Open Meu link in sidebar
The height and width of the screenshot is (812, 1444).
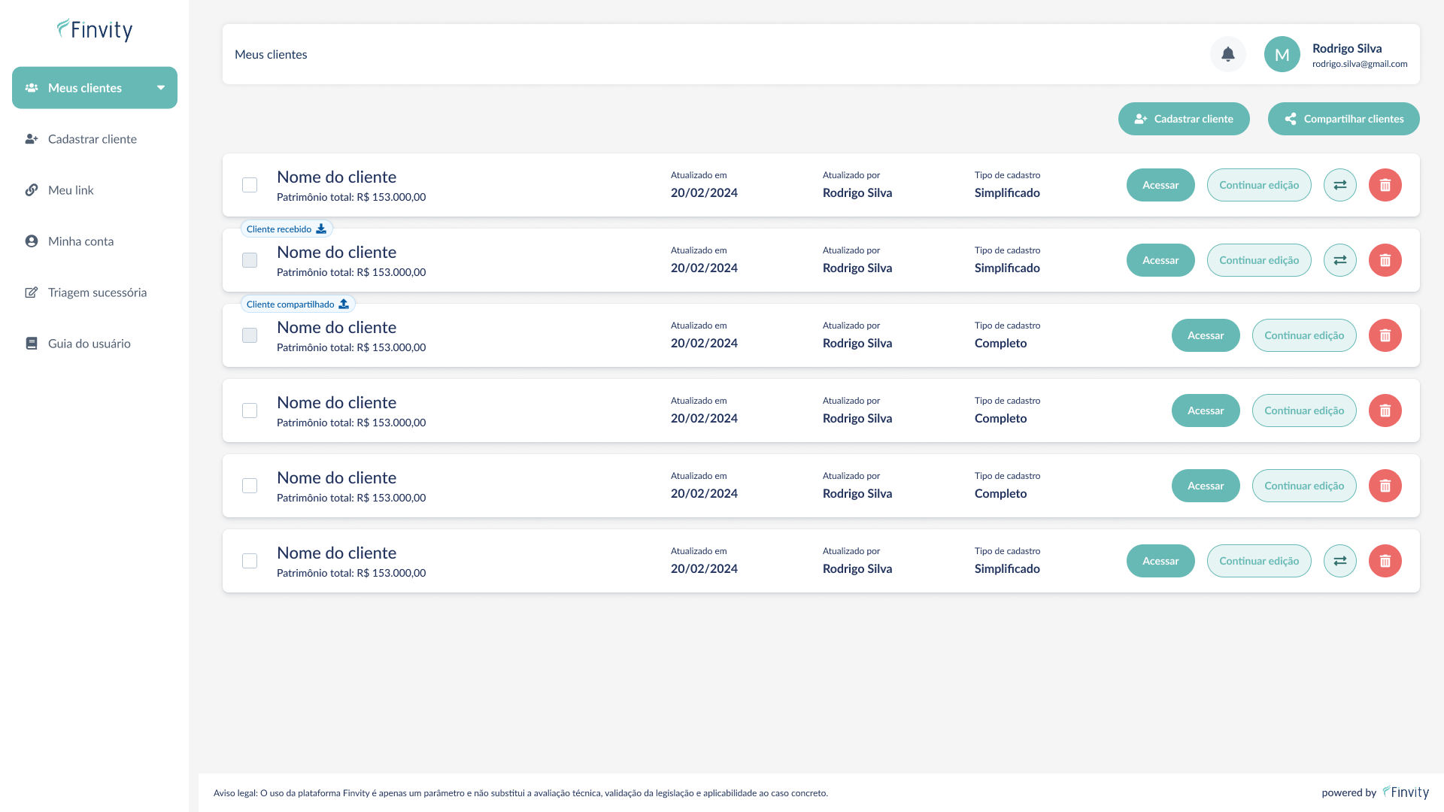[71, 190]
